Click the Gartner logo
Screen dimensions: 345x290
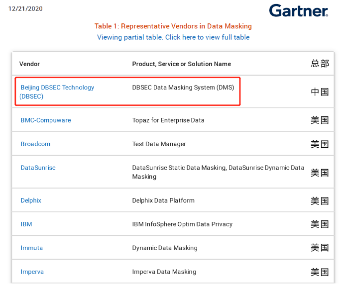pyautogui.click(x=299, y=10)
